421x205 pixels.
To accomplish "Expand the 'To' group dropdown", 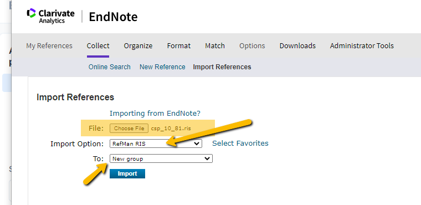I will click(x=161, y=158).
